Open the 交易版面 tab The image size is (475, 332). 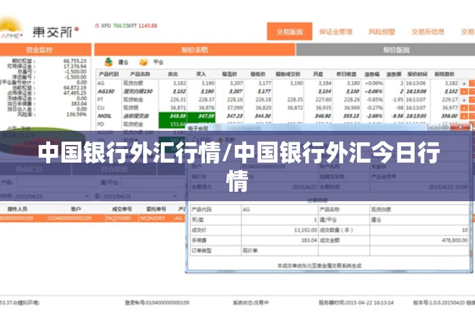point(289,31)
